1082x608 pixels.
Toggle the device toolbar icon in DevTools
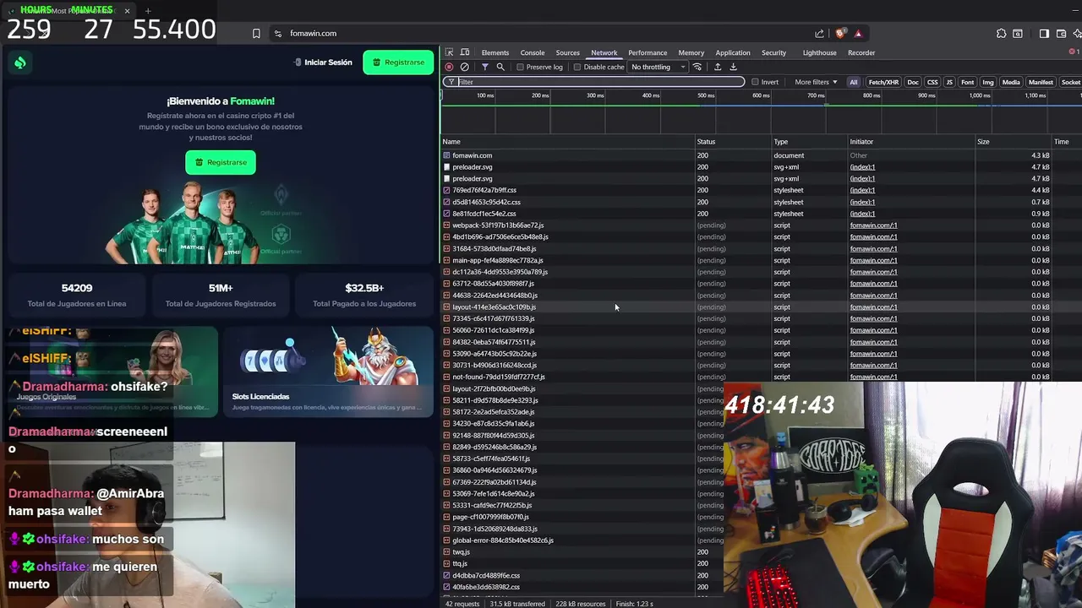tap(464, 52)
